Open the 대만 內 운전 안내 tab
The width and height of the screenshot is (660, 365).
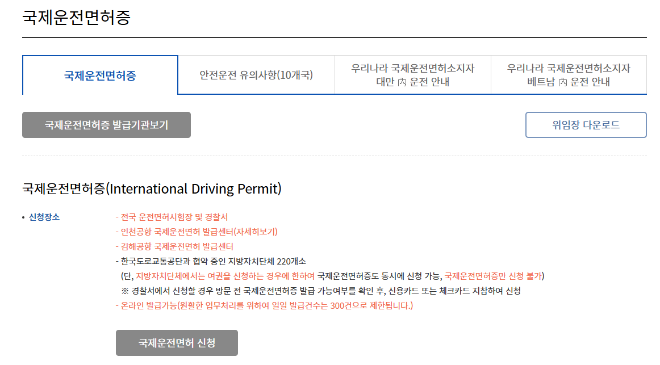pyautogui.click(x=412, y=75)
